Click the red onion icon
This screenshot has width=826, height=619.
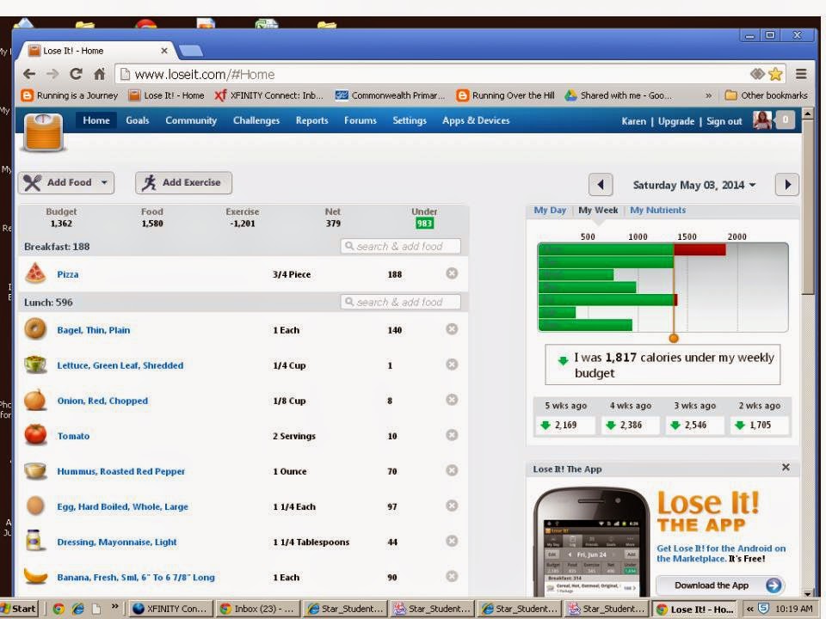35,400
